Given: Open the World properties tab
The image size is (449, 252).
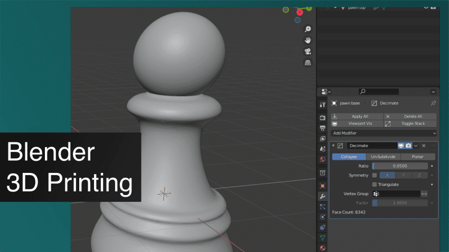Looking at the screenshot, I should (x=323, y=159).
